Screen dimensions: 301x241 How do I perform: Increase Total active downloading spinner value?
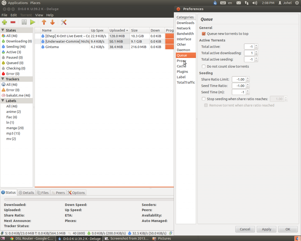pos(256,52)
